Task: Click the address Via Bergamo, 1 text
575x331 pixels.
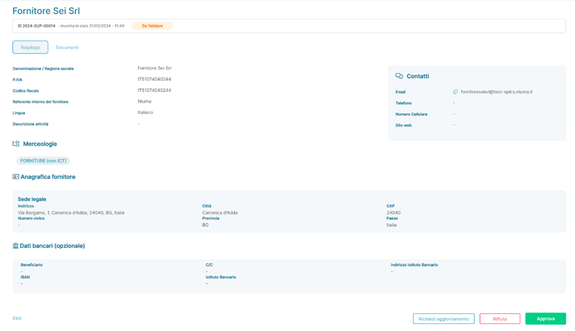Action: [x=71, y=212]
